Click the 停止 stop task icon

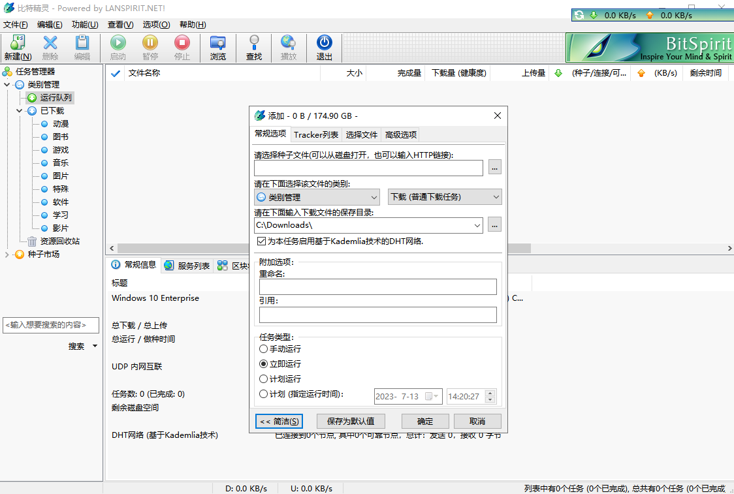[x=182, y=47]
